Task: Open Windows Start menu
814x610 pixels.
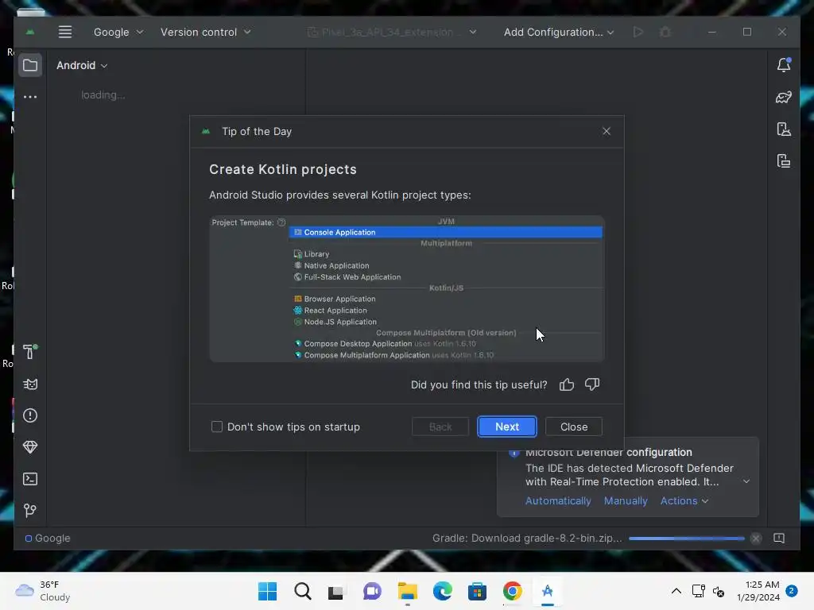Action: [267, 591]
